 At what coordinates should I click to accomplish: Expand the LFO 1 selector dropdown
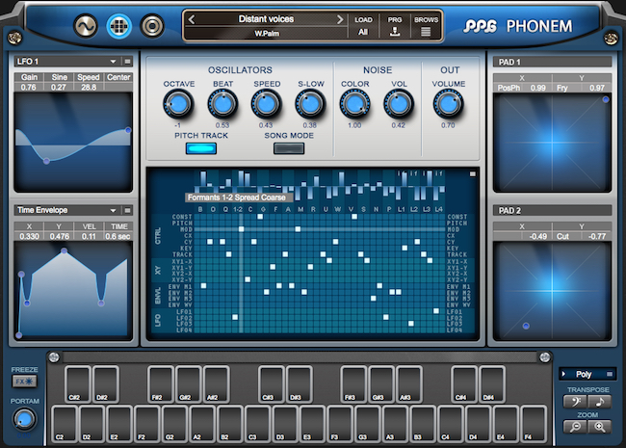113,62
